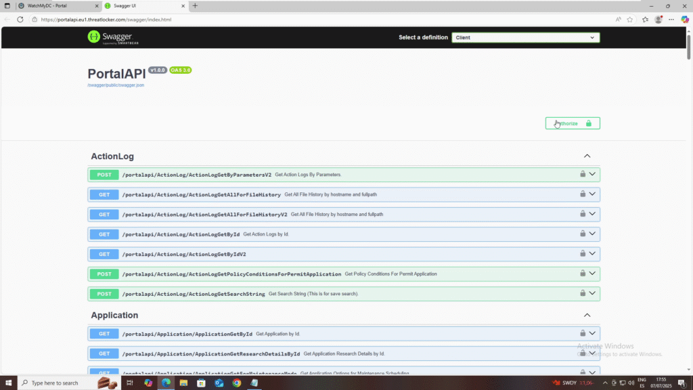Click the ActionLog section heading

point(112,156)
